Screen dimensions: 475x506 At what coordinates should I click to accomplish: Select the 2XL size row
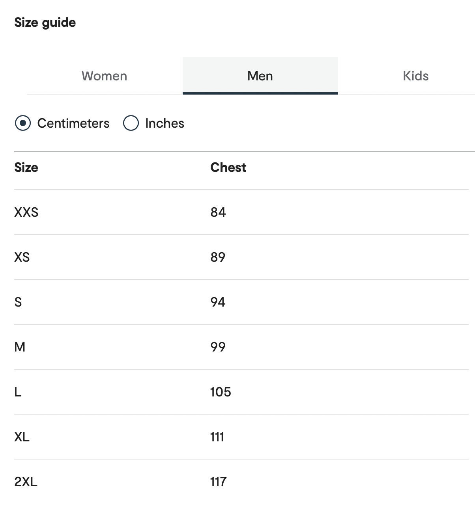pos(241,482)
